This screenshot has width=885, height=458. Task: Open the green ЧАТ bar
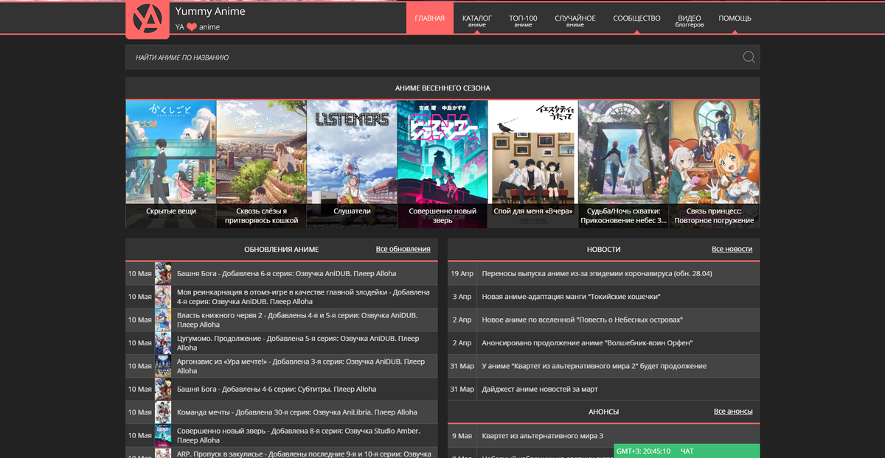pos(687,451)
